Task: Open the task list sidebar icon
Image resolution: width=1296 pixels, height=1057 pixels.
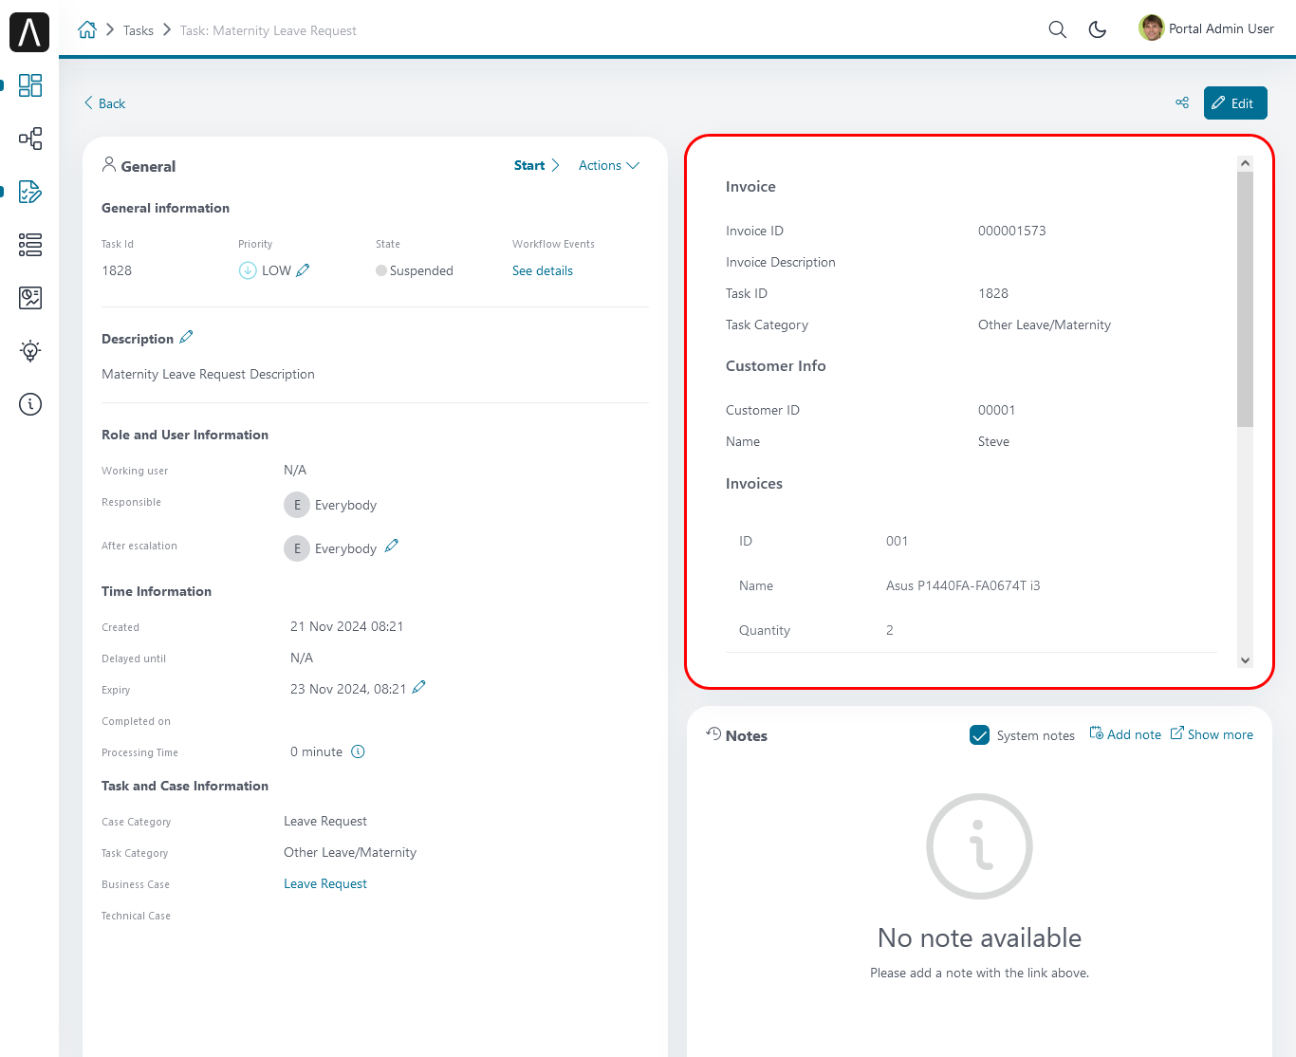Action: 30,245
